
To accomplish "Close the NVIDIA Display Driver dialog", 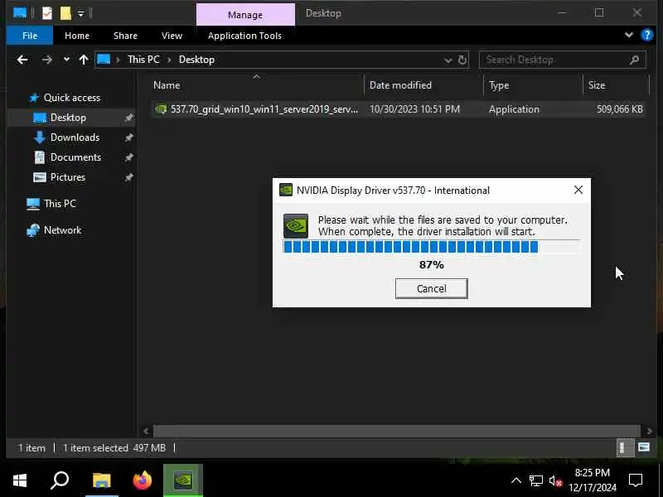I will point(578,191).
